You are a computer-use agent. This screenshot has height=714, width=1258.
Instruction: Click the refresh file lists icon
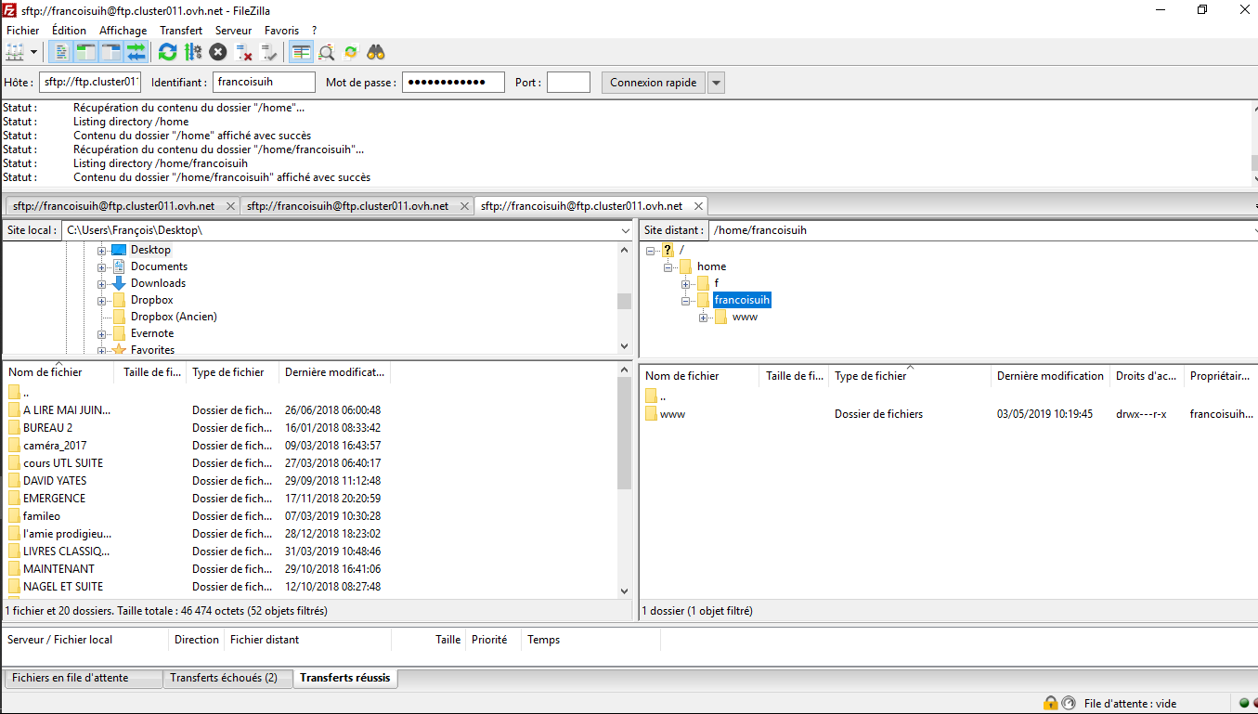click(167, 52)
